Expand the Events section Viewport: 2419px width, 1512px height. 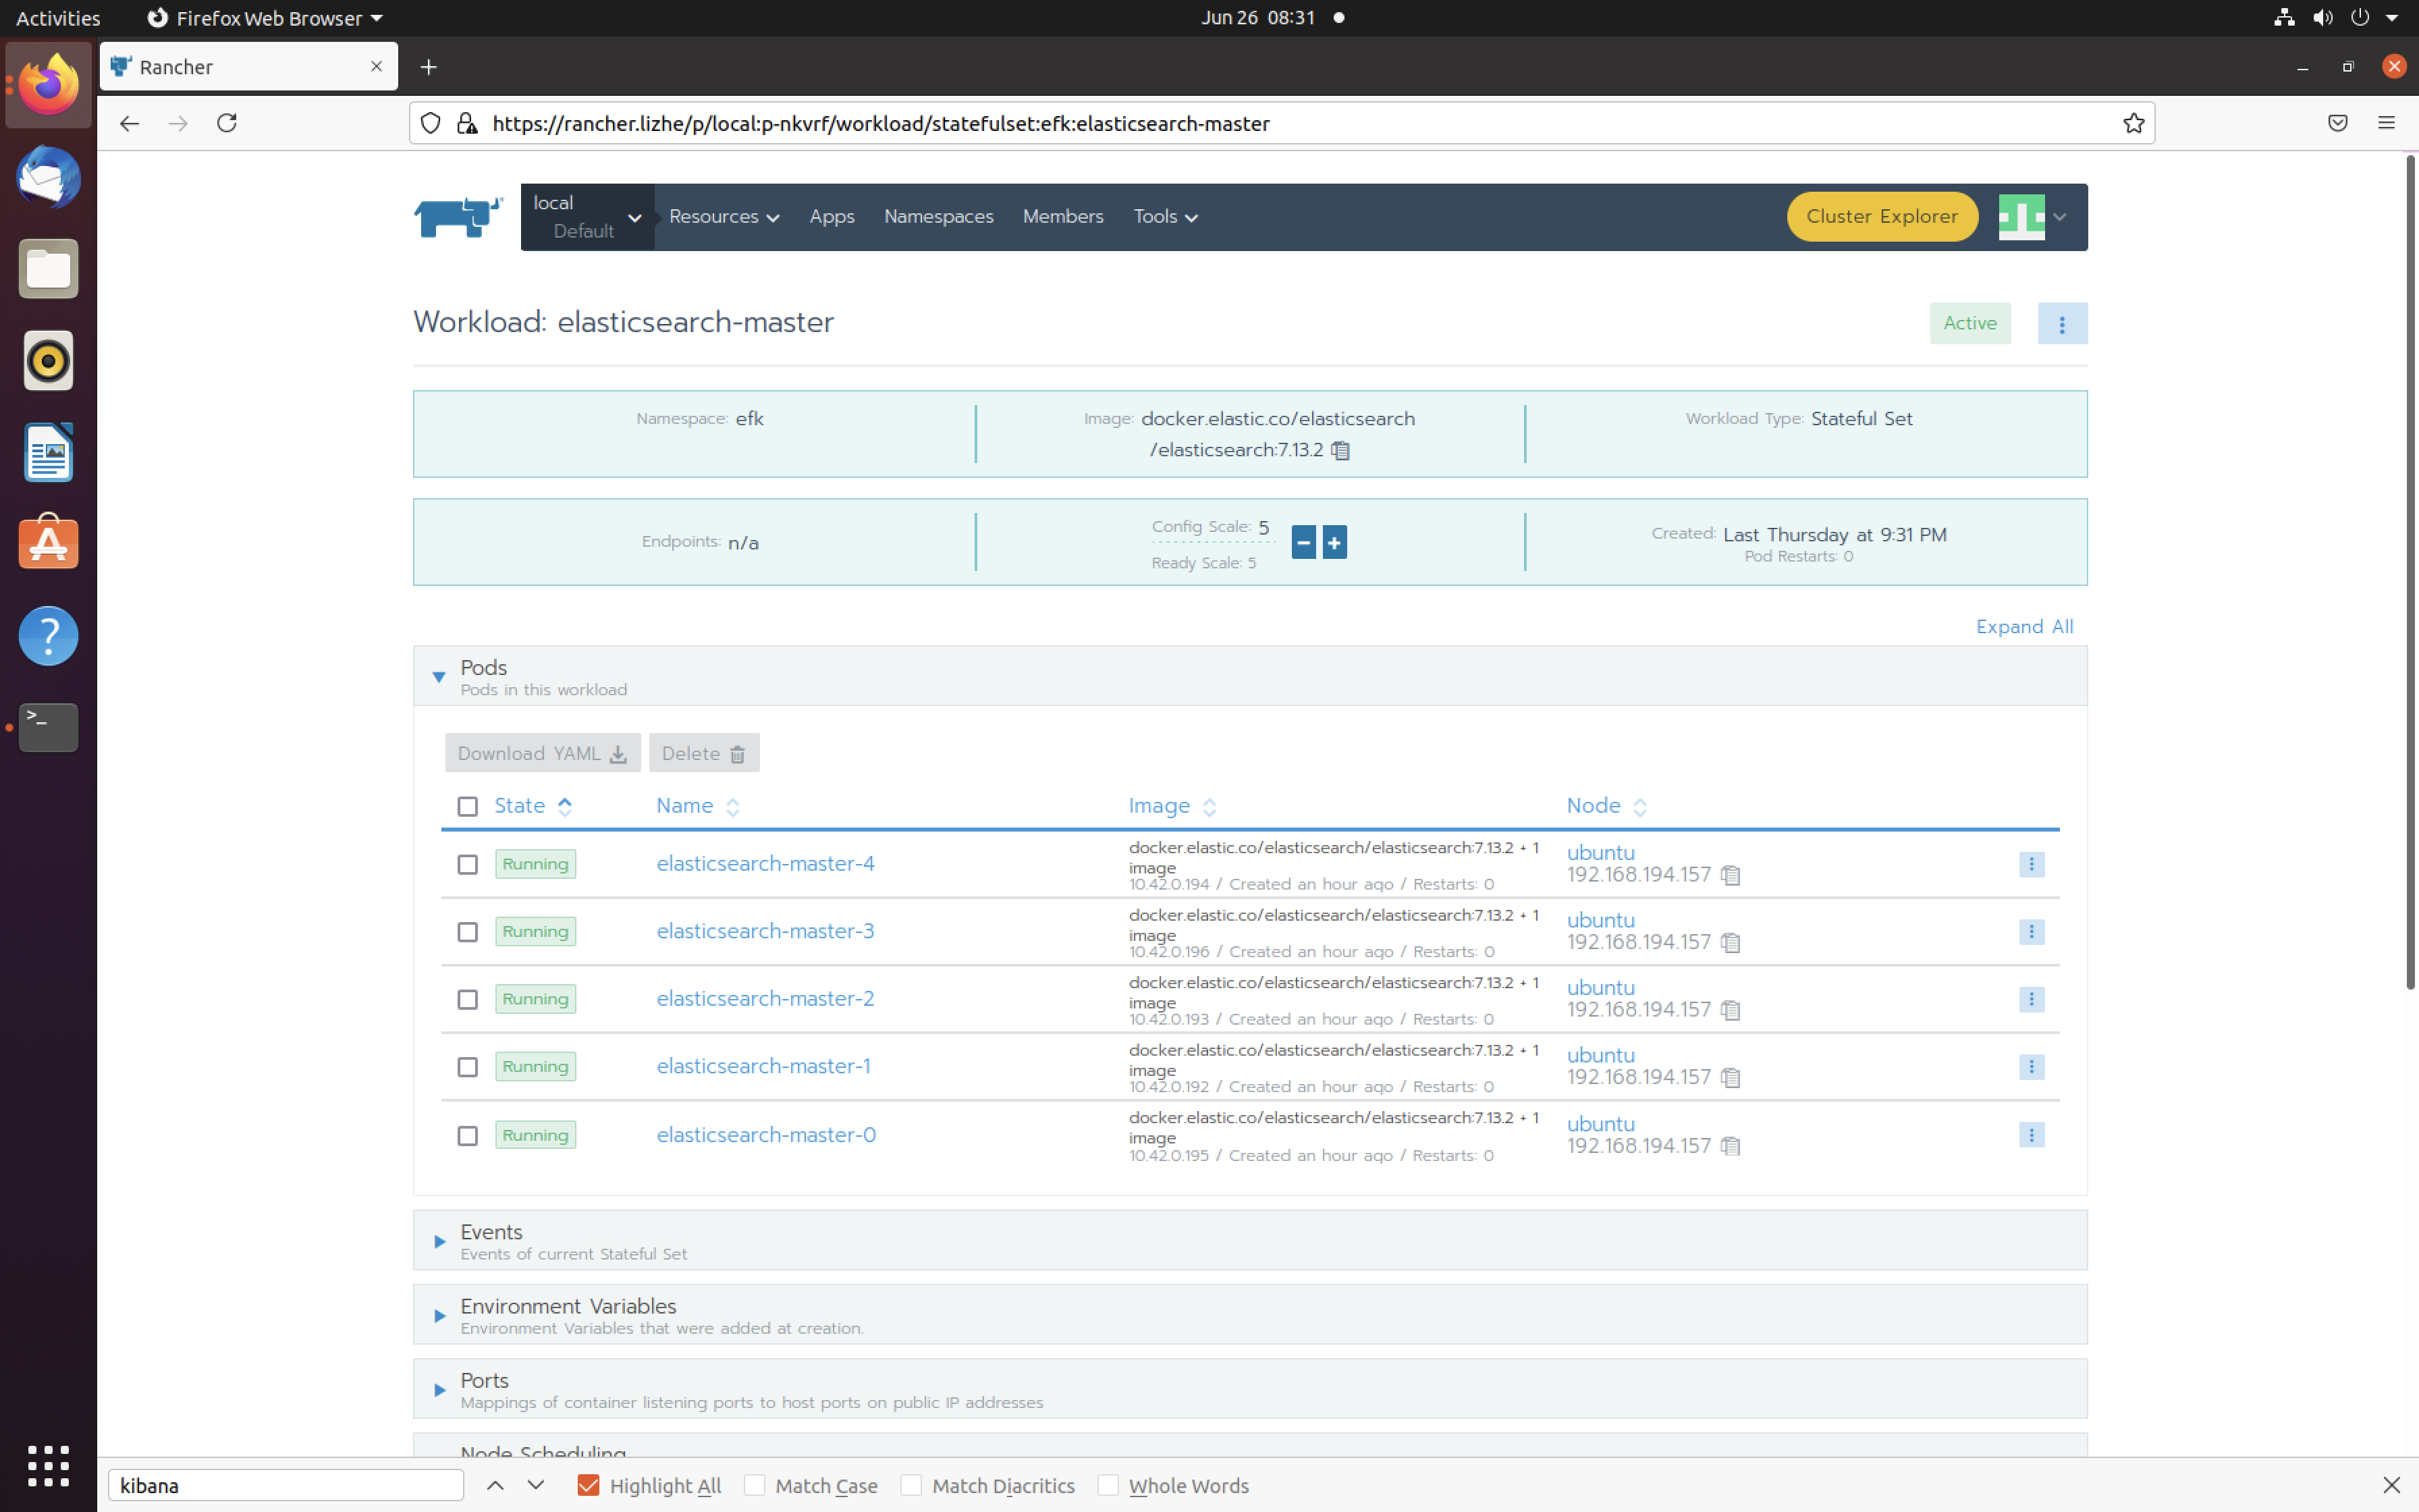pos(439,1241)
